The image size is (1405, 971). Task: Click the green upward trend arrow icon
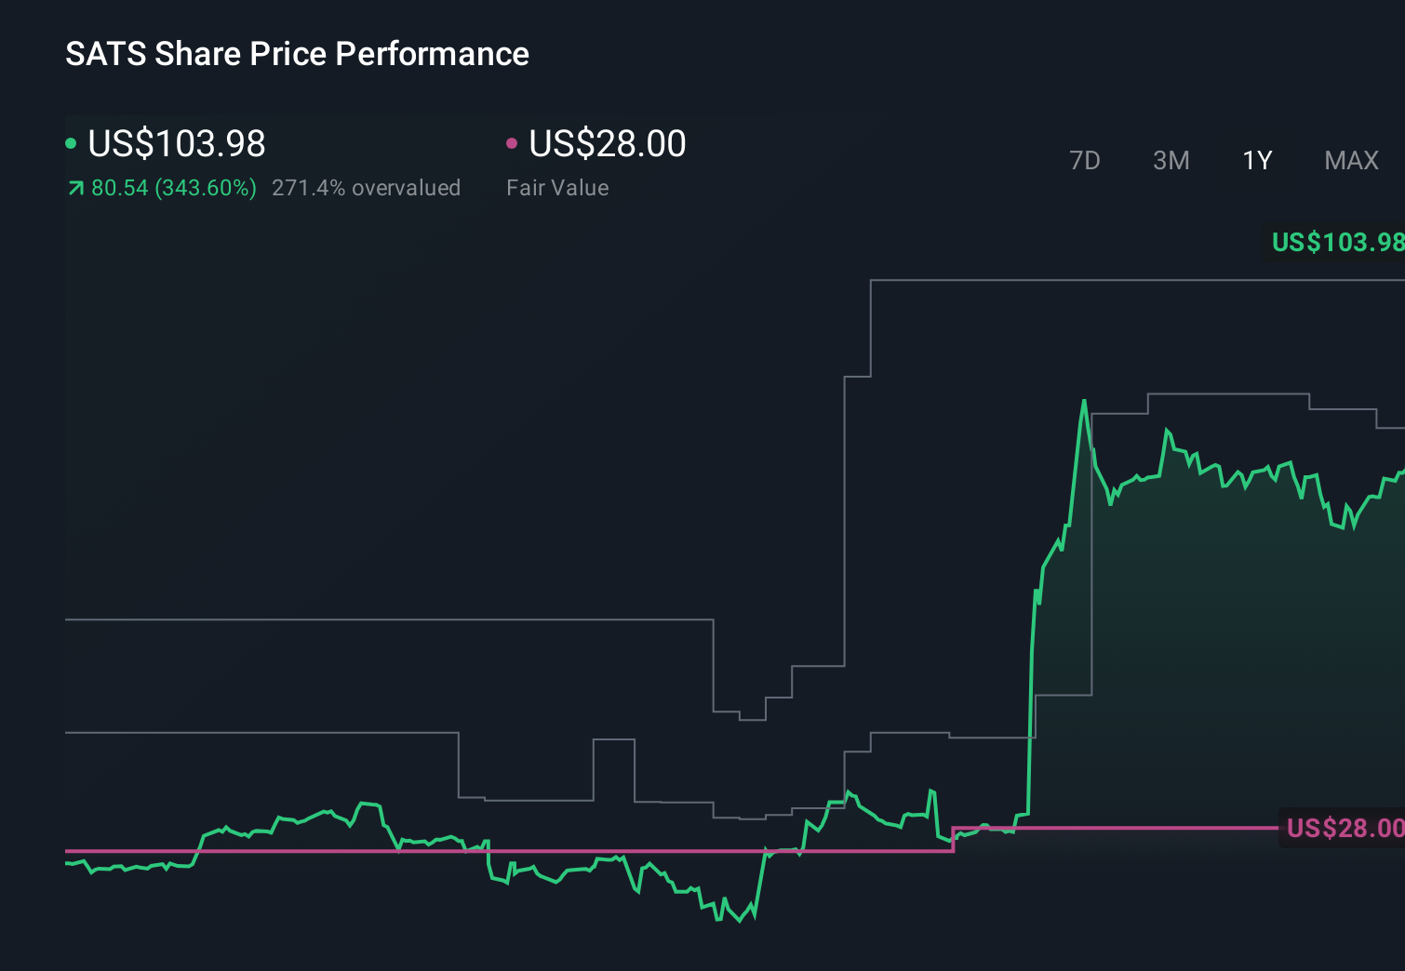75,189
